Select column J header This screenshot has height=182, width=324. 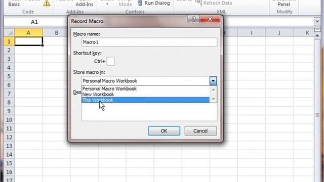tap(279, 33)
